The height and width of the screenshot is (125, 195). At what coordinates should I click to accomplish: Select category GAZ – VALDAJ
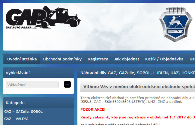coord(38,119)
